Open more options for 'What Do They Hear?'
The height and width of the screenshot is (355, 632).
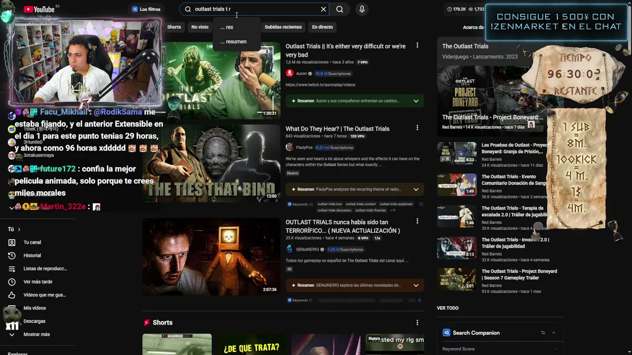click(x=417, y=128)
